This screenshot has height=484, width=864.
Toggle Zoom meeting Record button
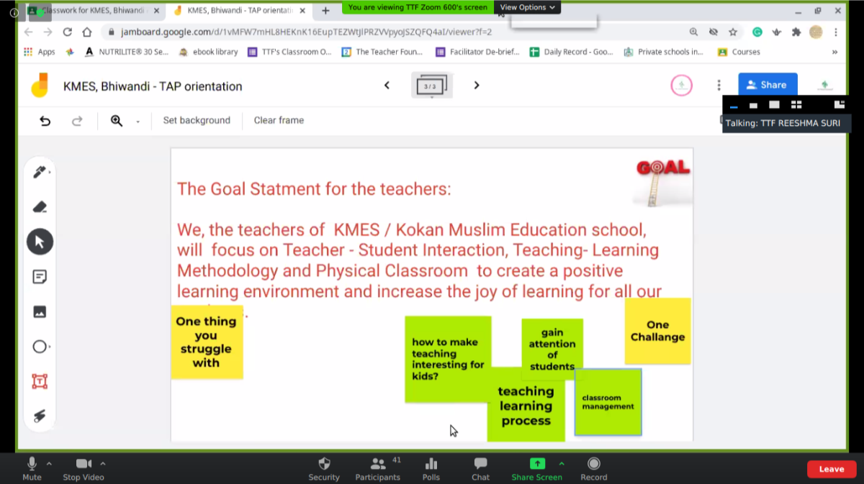593,468
